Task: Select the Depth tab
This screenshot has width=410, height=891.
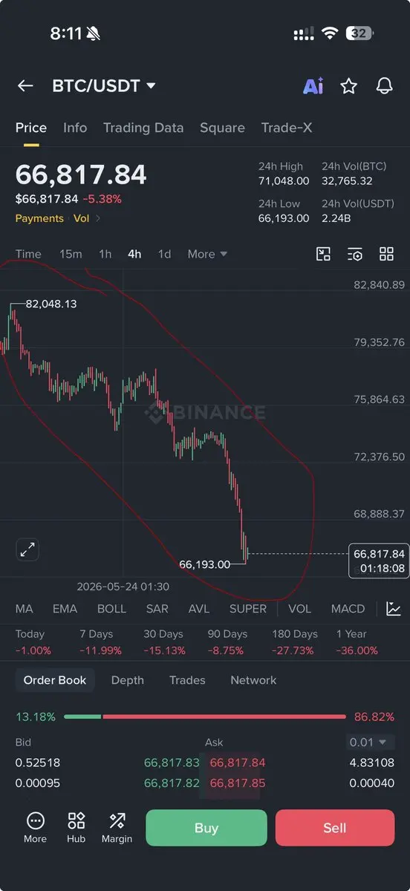Action: [128, 680]
